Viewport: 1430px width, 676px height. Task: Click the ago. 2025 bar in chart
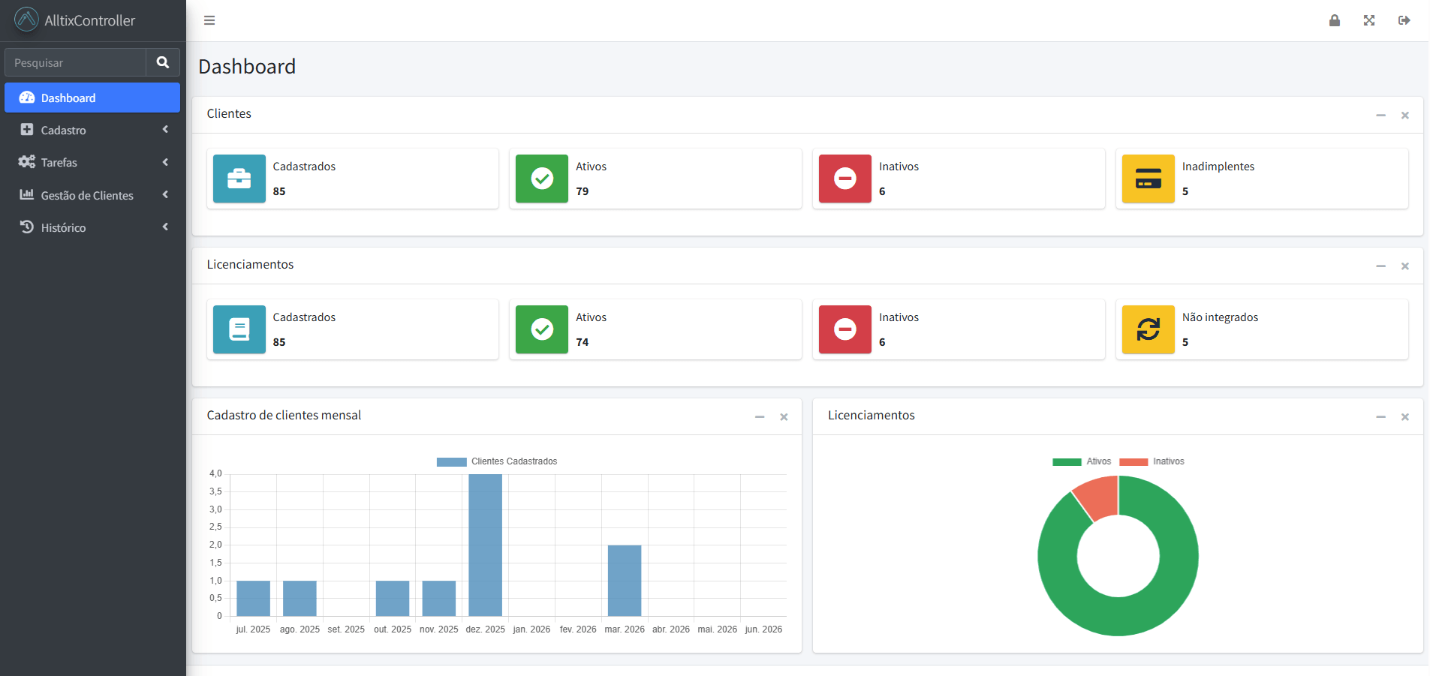tap(300, 598)
